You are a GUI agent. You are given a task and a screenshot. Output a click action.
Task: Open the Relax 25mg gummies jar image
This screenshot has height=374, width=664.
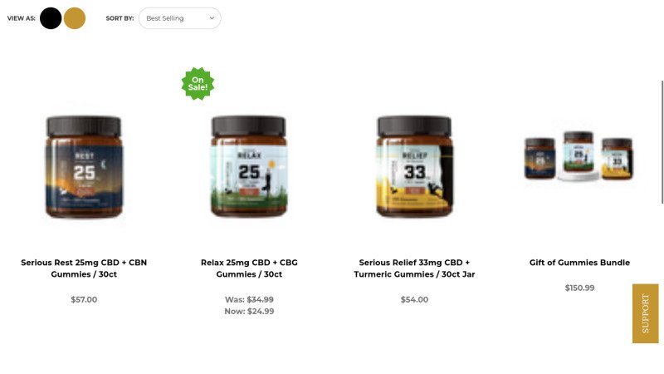tap(249, 166)
